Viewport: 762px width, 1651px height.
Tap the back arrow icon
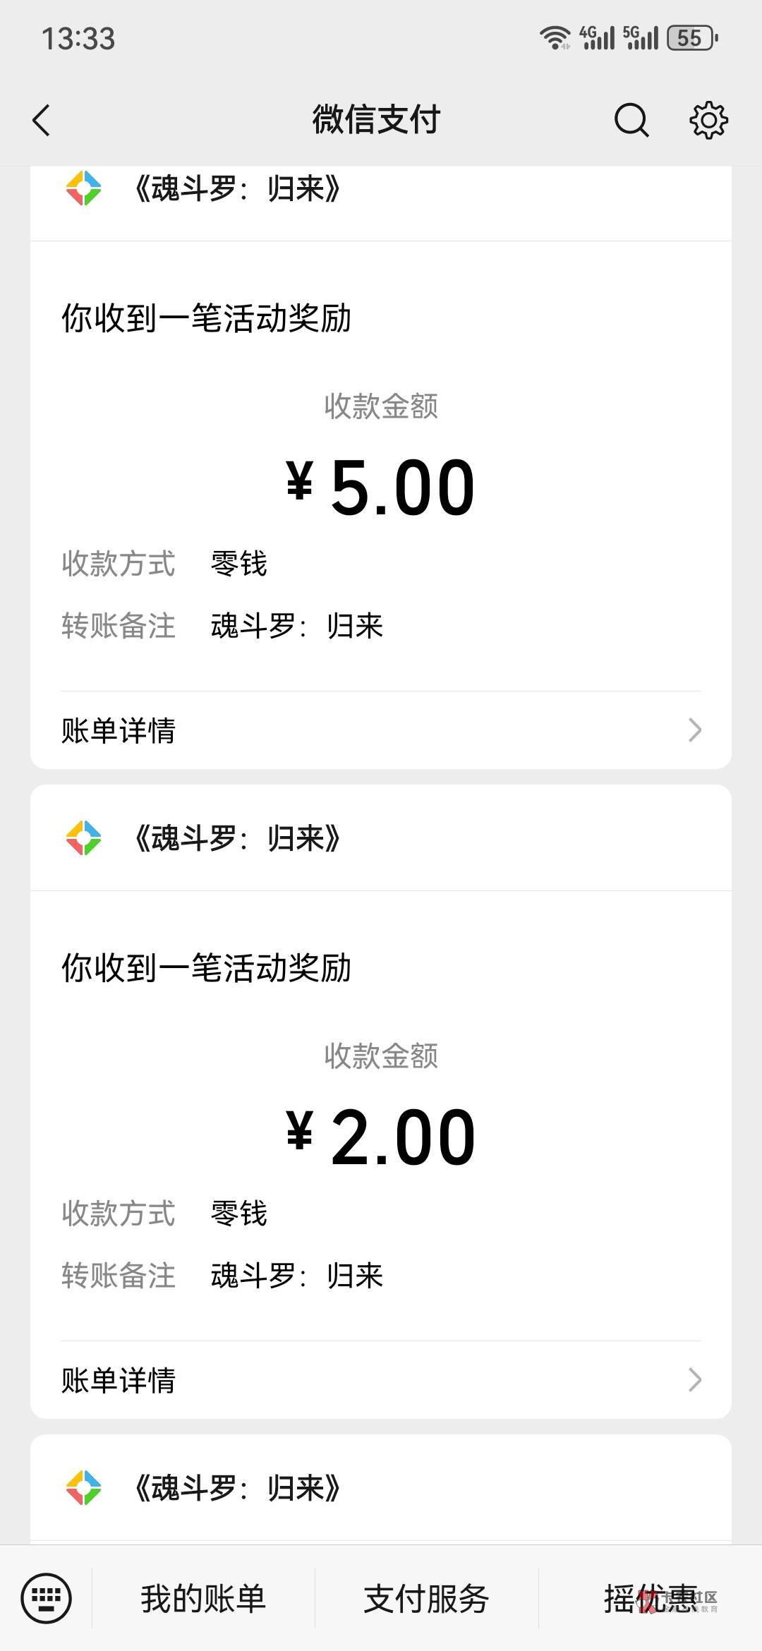[x=42, y=120]
